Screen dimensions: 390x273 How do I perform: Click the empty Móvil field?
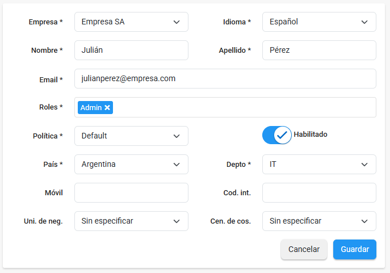point(131,192)
